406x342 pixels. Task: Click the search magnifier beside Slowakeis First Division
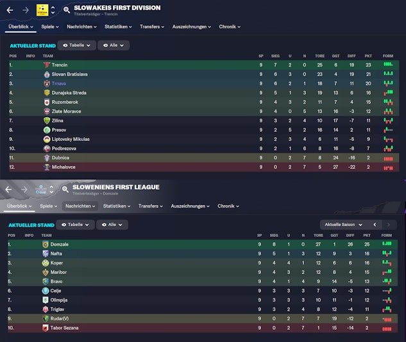coord(67,10)
